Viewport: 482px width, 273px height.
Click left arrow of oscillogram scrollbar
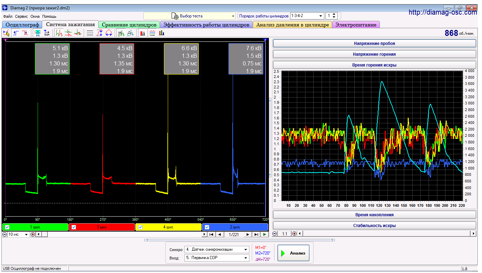pos(39,234)
